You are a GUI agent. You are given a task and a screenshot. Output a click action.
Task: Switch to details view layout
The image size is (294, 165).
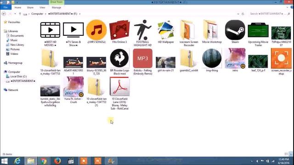(286, 154)
